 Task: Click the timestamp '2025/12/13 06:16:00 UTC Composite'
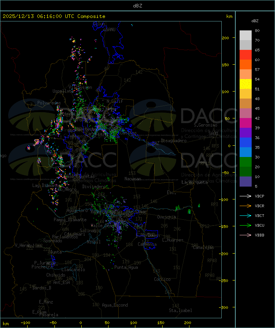pos(54,16)
